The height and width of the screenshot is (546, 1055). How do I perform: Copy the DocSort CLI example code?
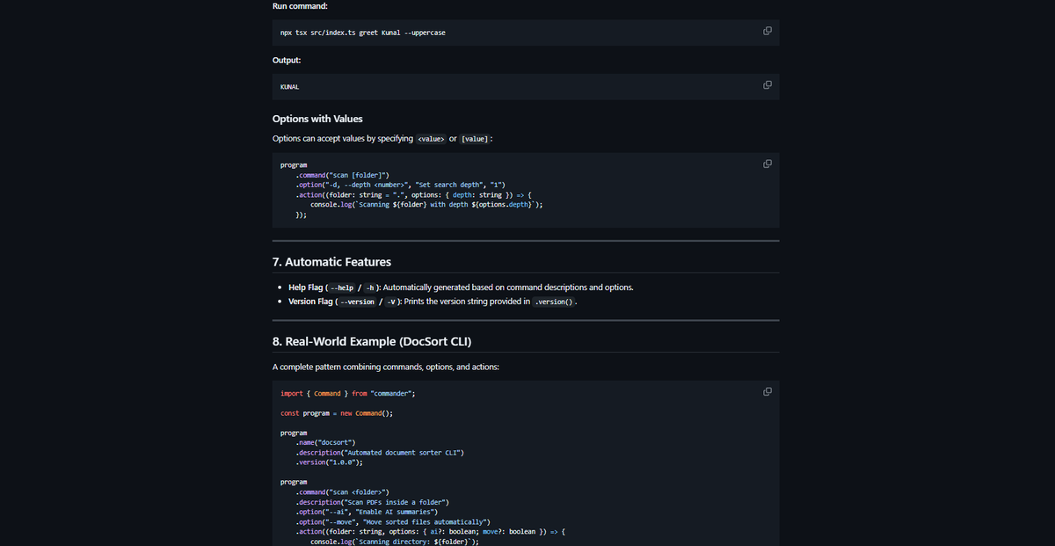pyautogui.click(x=767, y=391)
